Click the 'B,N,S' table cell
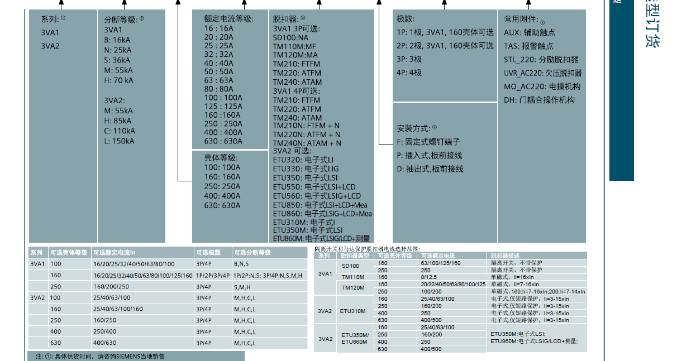Screen dimensions: 677x361 coord(242,263)
